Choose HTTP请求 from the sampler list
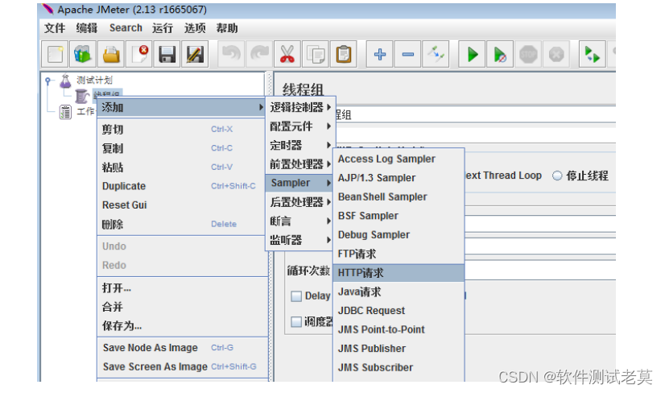The width and height of the screenshot is (665, 393). [x=399, y=273]
